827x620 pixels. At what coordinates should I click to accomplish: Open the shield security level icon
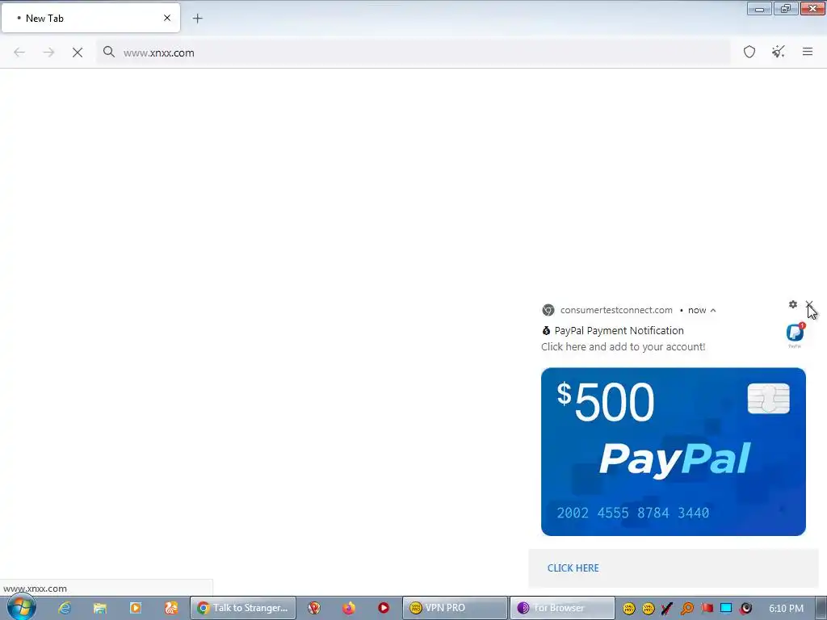(749, 52)
